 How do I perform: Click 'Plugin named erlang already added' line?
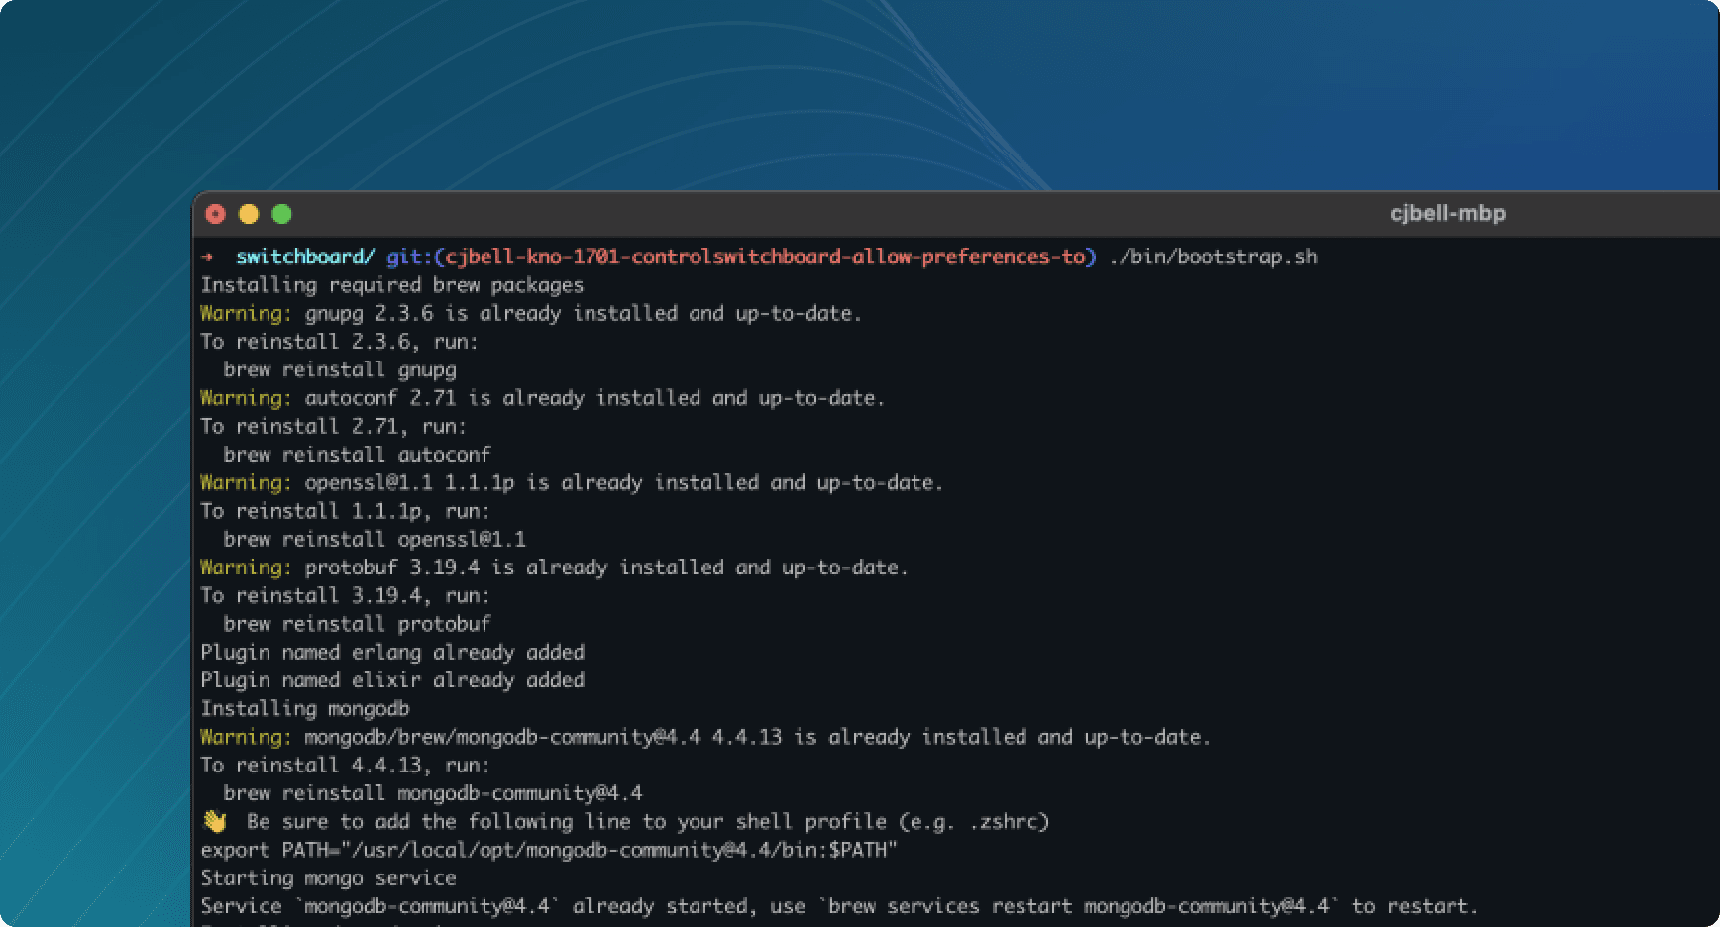[392, 653]
